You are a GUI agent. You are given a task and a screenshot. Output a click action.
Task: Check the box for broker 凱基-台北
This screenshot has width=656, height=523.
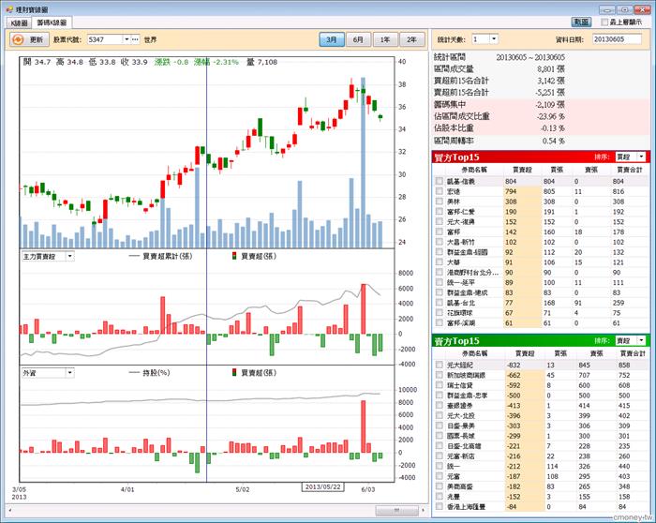click(439, 303)
